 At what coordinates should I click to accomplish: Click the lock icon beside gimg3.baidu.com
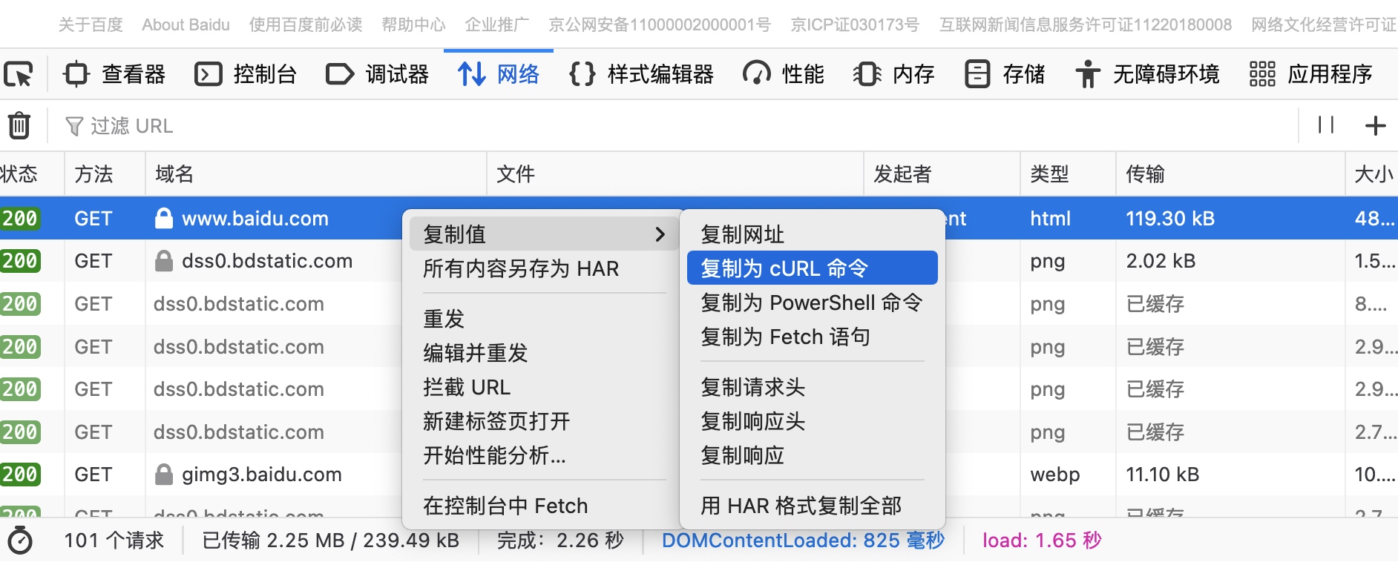163,475
